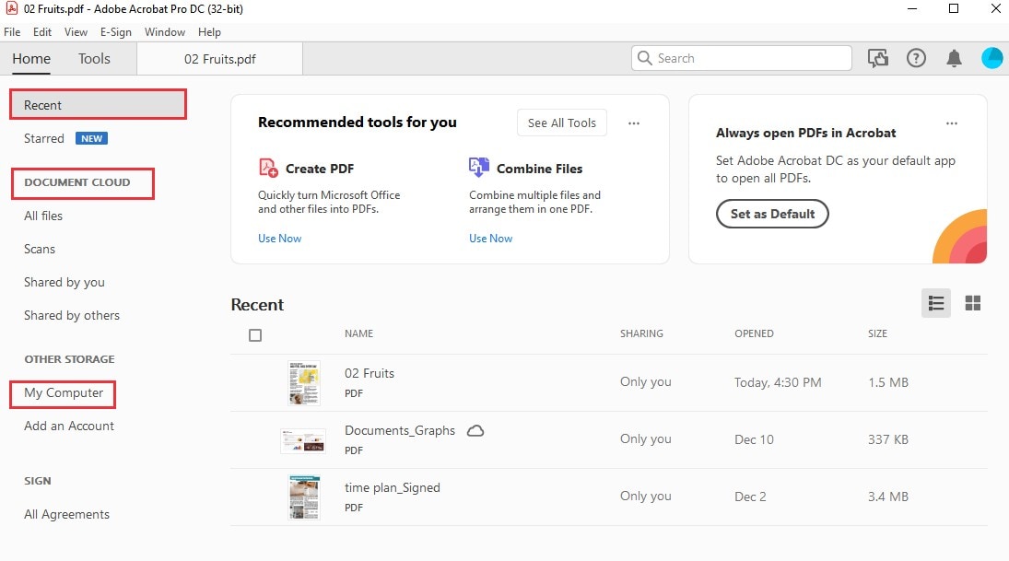Open the Help question mark icon
1009x561 pixels.
[x=916, y=59]
